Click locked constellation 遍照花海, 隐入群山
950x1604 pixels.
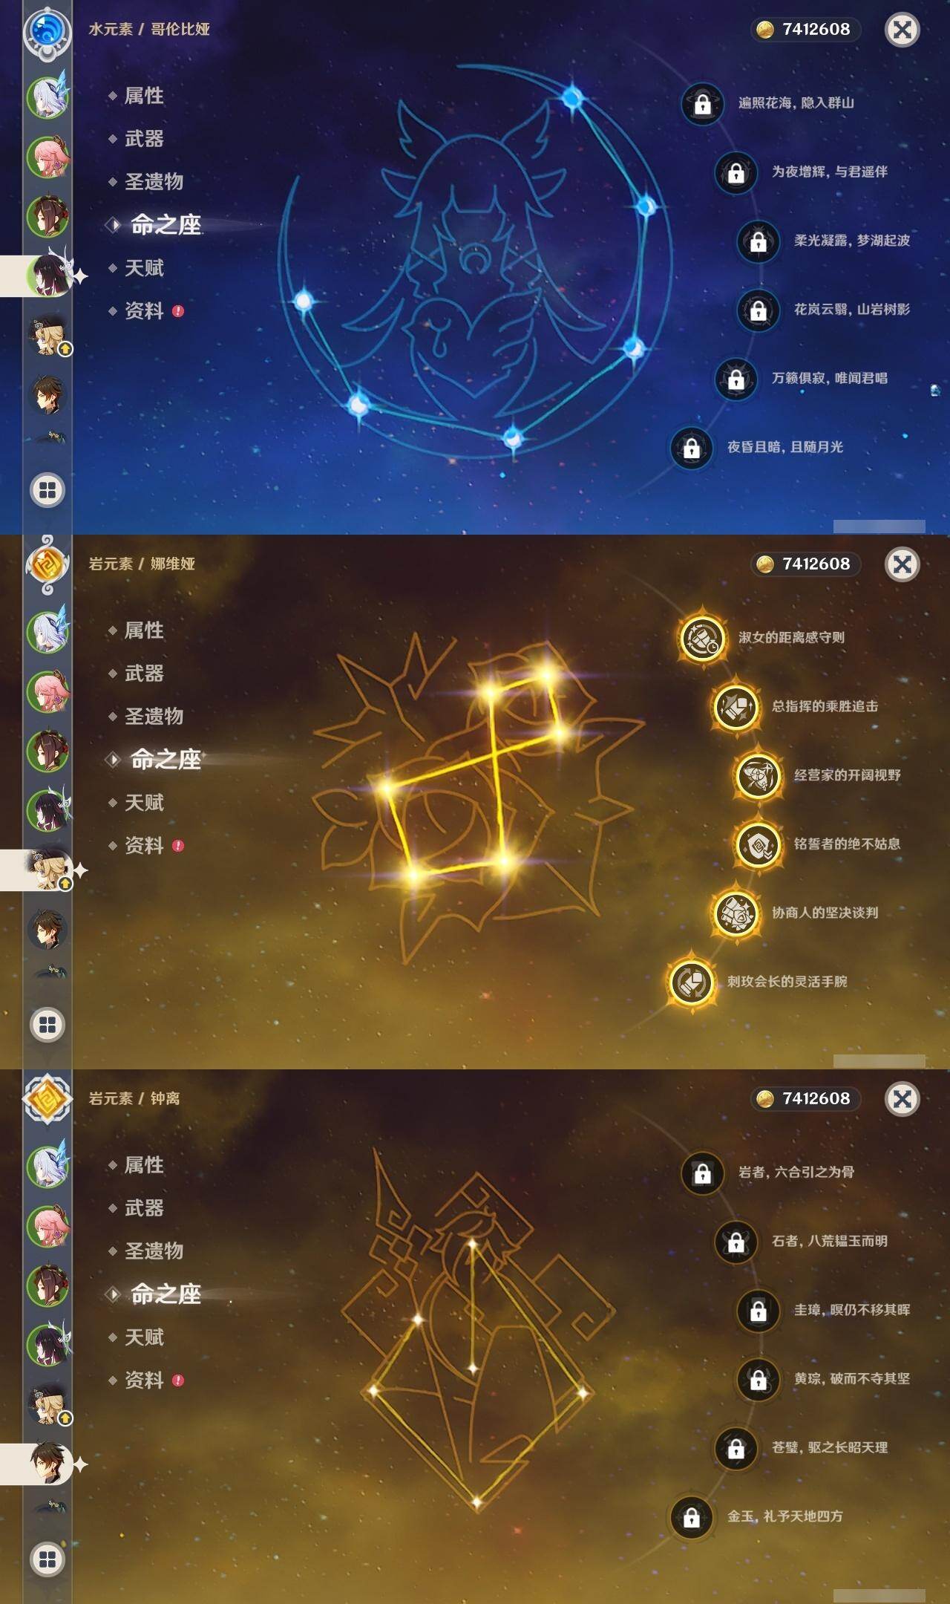(x=768, y=103)
